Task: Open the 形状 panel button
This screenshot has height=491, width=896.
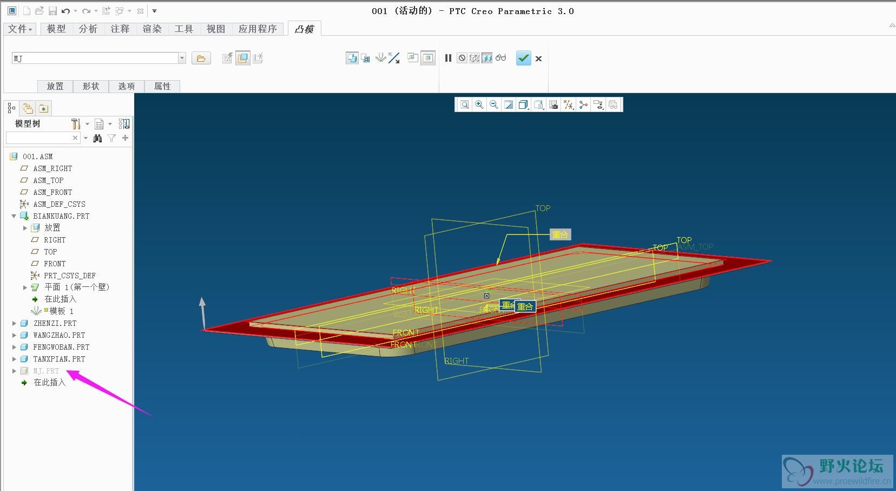Action: click(91, 86)
